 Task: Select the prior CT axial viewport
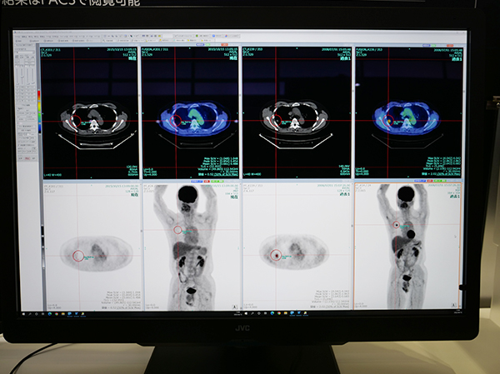[x=297, y=114]
